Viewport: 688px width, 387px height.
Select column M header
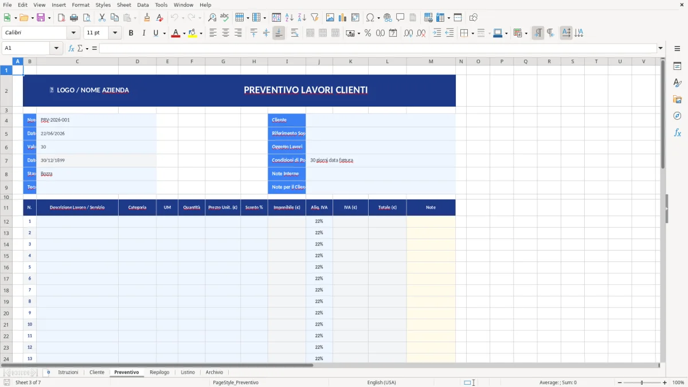pos(431,61)
